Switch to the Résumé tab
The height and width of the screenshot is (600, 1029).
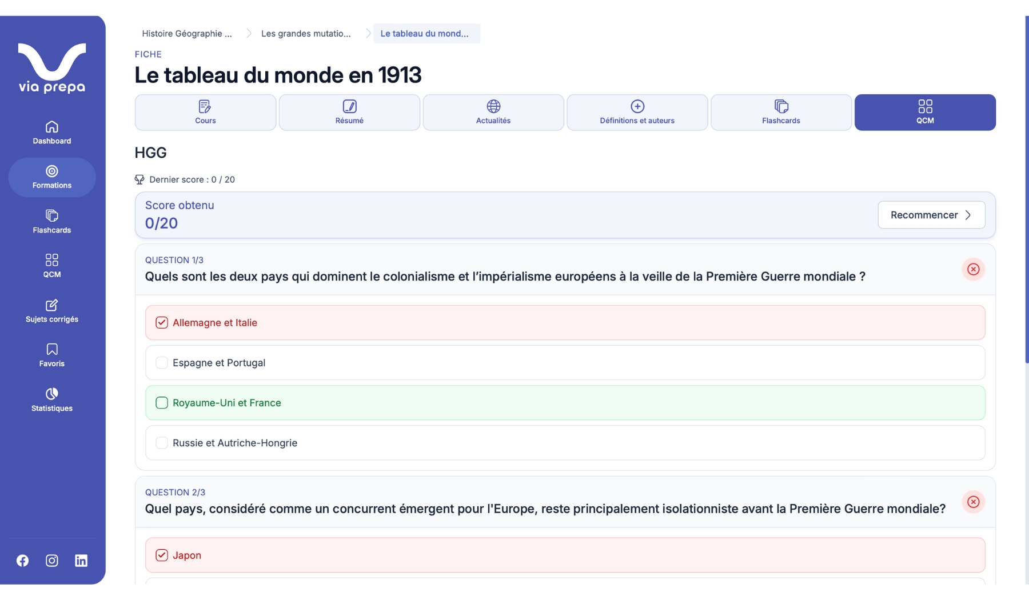coord(349,113)
